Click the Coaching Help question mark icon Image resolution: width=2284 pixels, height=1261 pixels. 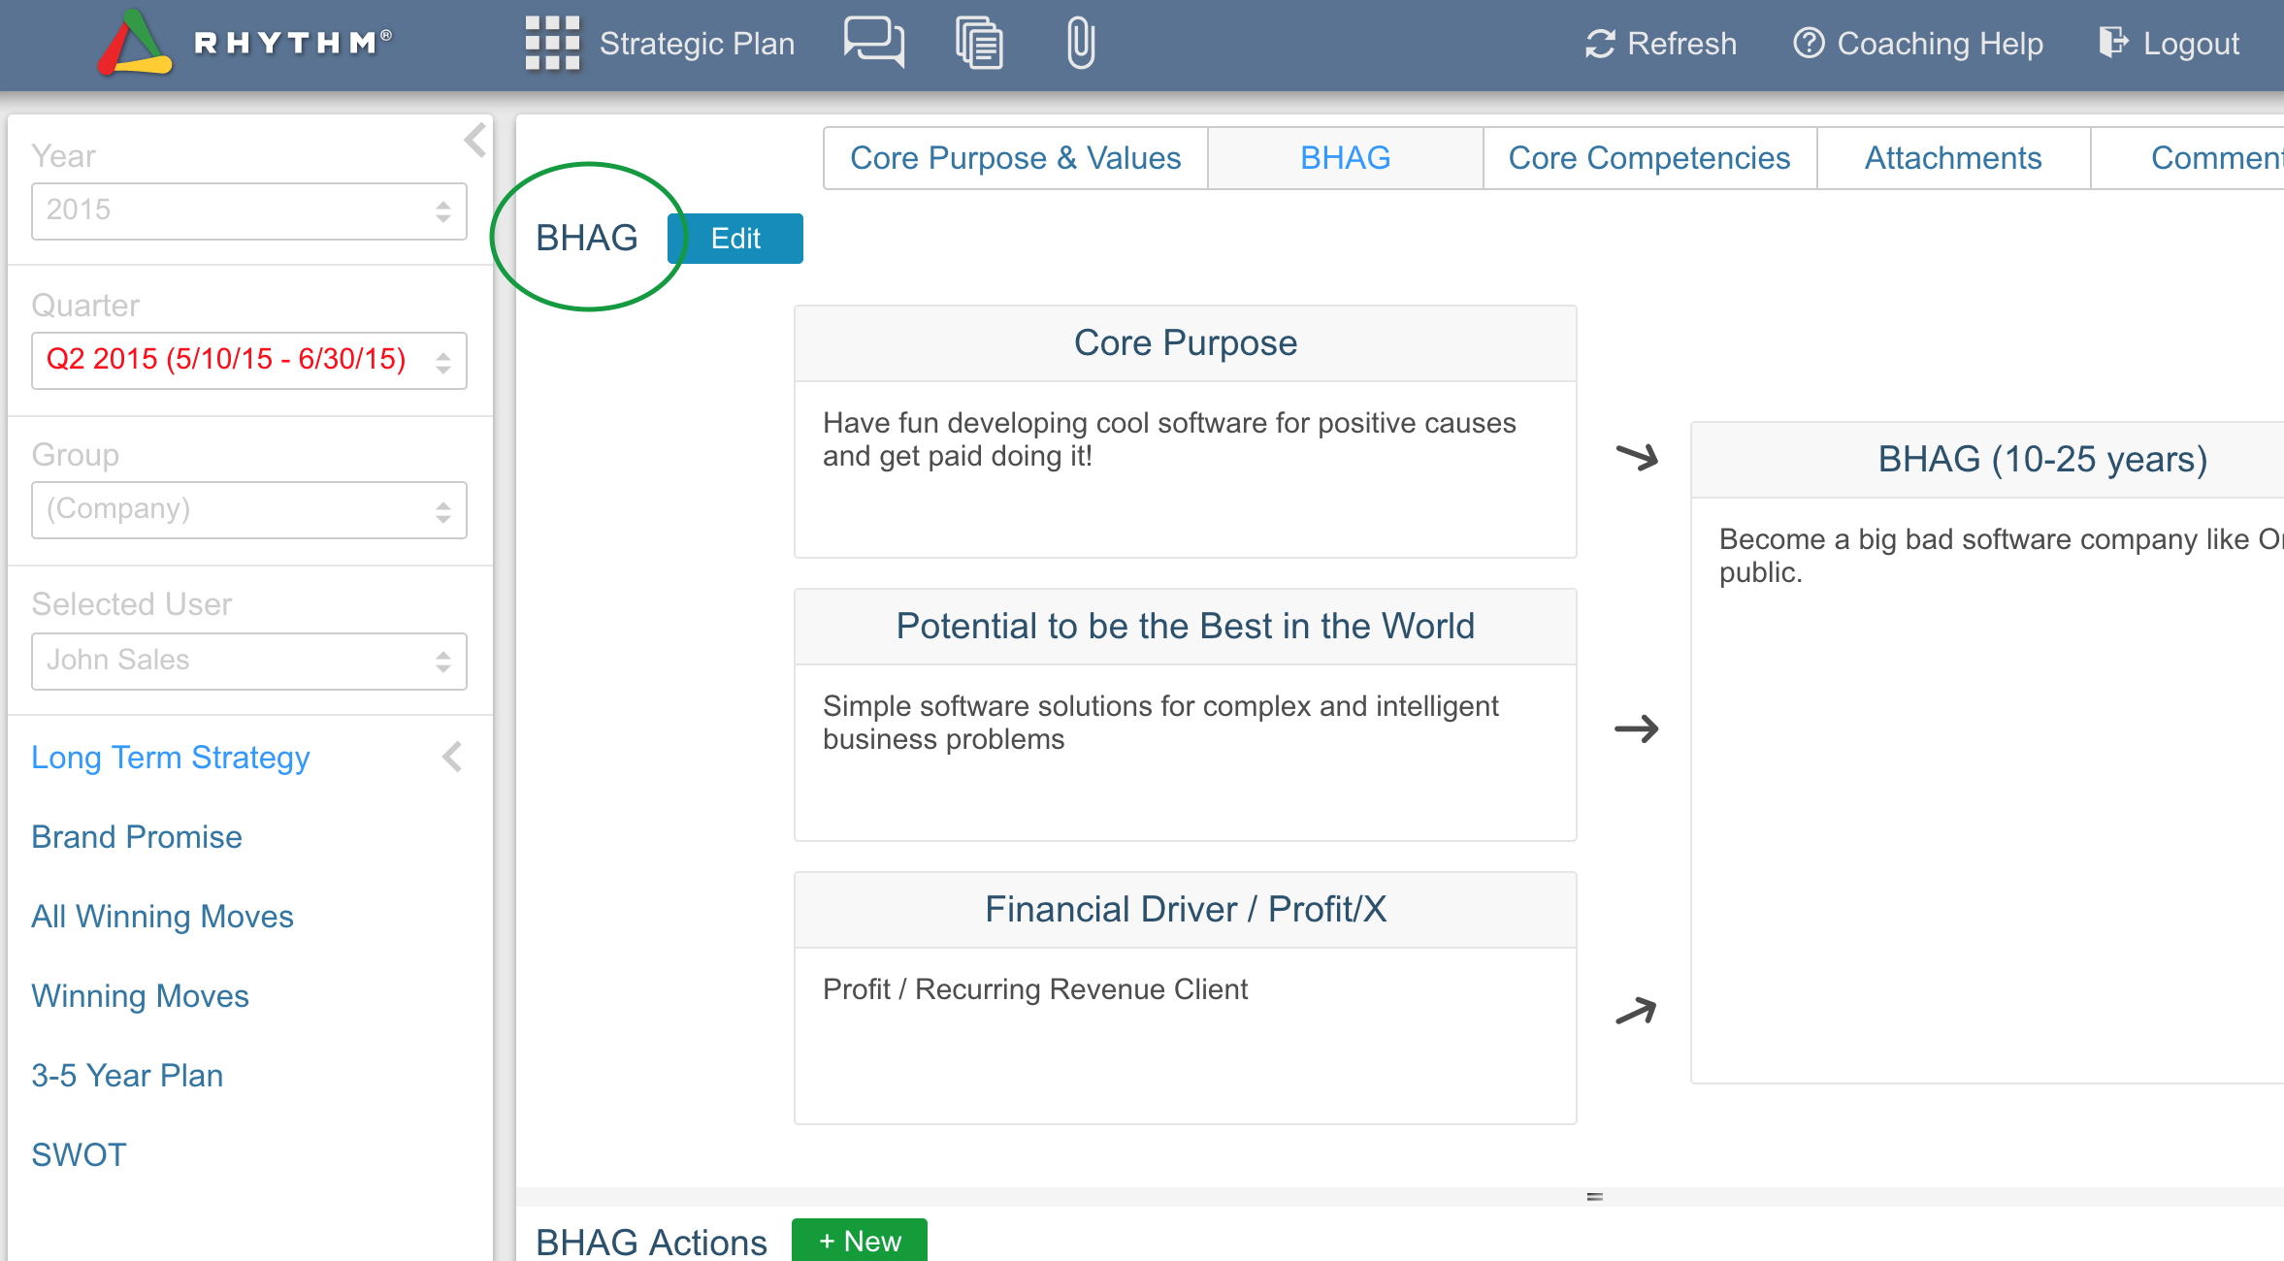[1809, 44]
